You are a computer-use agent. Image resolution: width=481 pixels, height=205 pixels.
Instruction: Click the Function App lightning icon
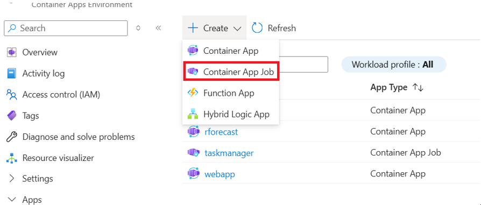click(x=193, y=93)
